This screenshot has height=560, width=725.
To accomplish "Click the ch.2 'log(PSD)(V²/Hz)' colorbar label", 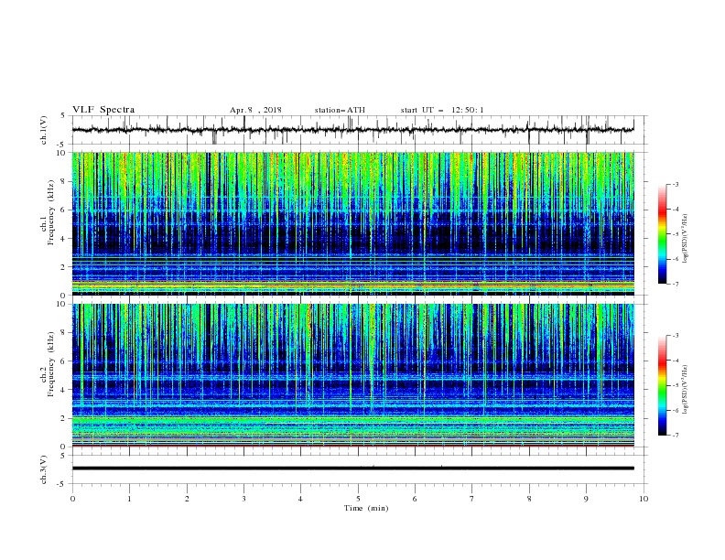I will coord(686,390).
